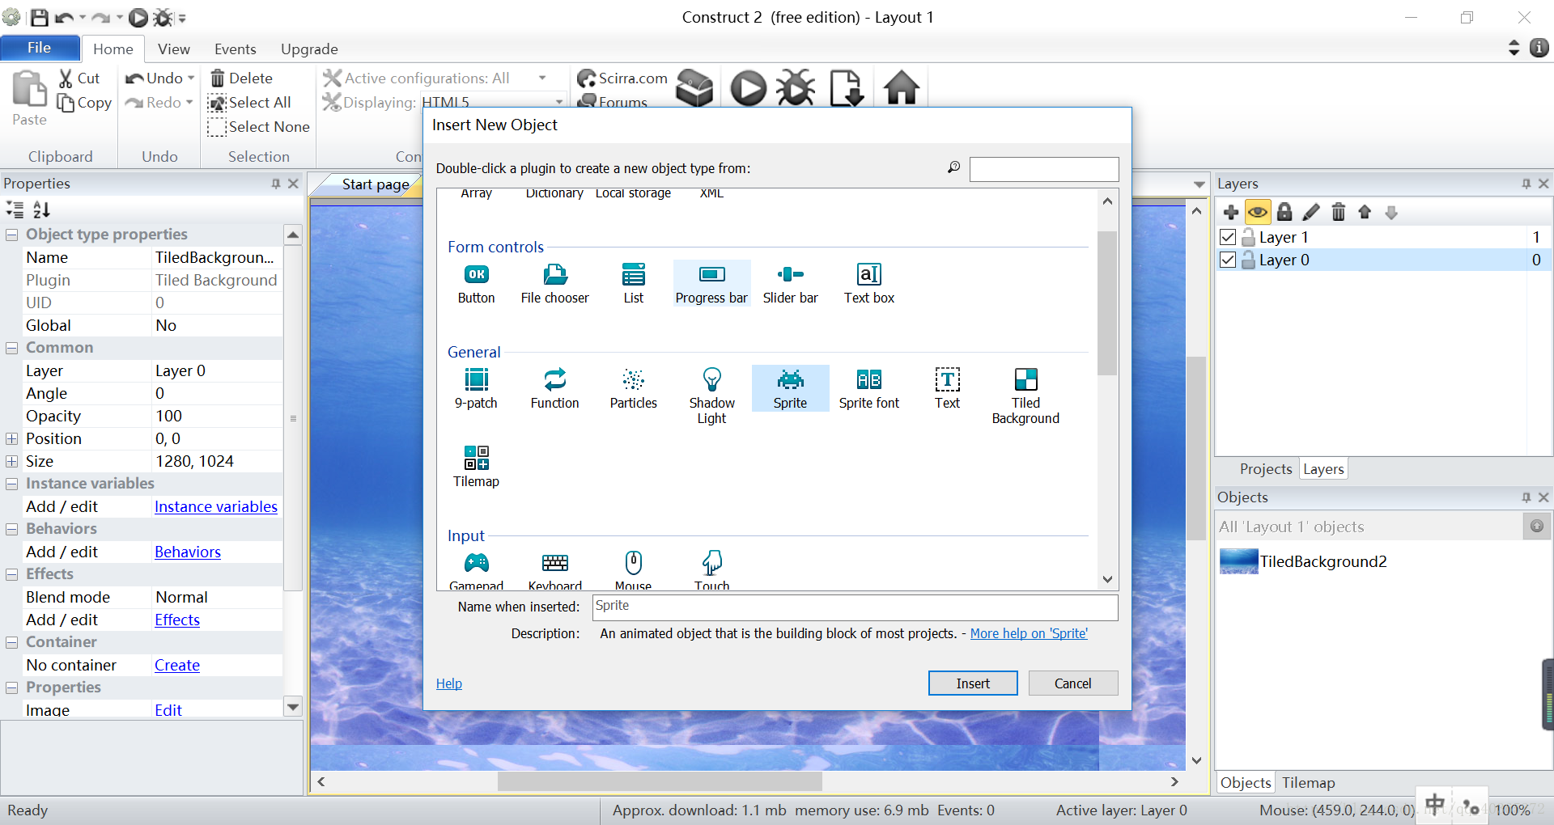Viewport: 1554px width, 825px height.
Task: Click the lock layer icon in Layers toolbar
Action: click(x=1284, y=212)
